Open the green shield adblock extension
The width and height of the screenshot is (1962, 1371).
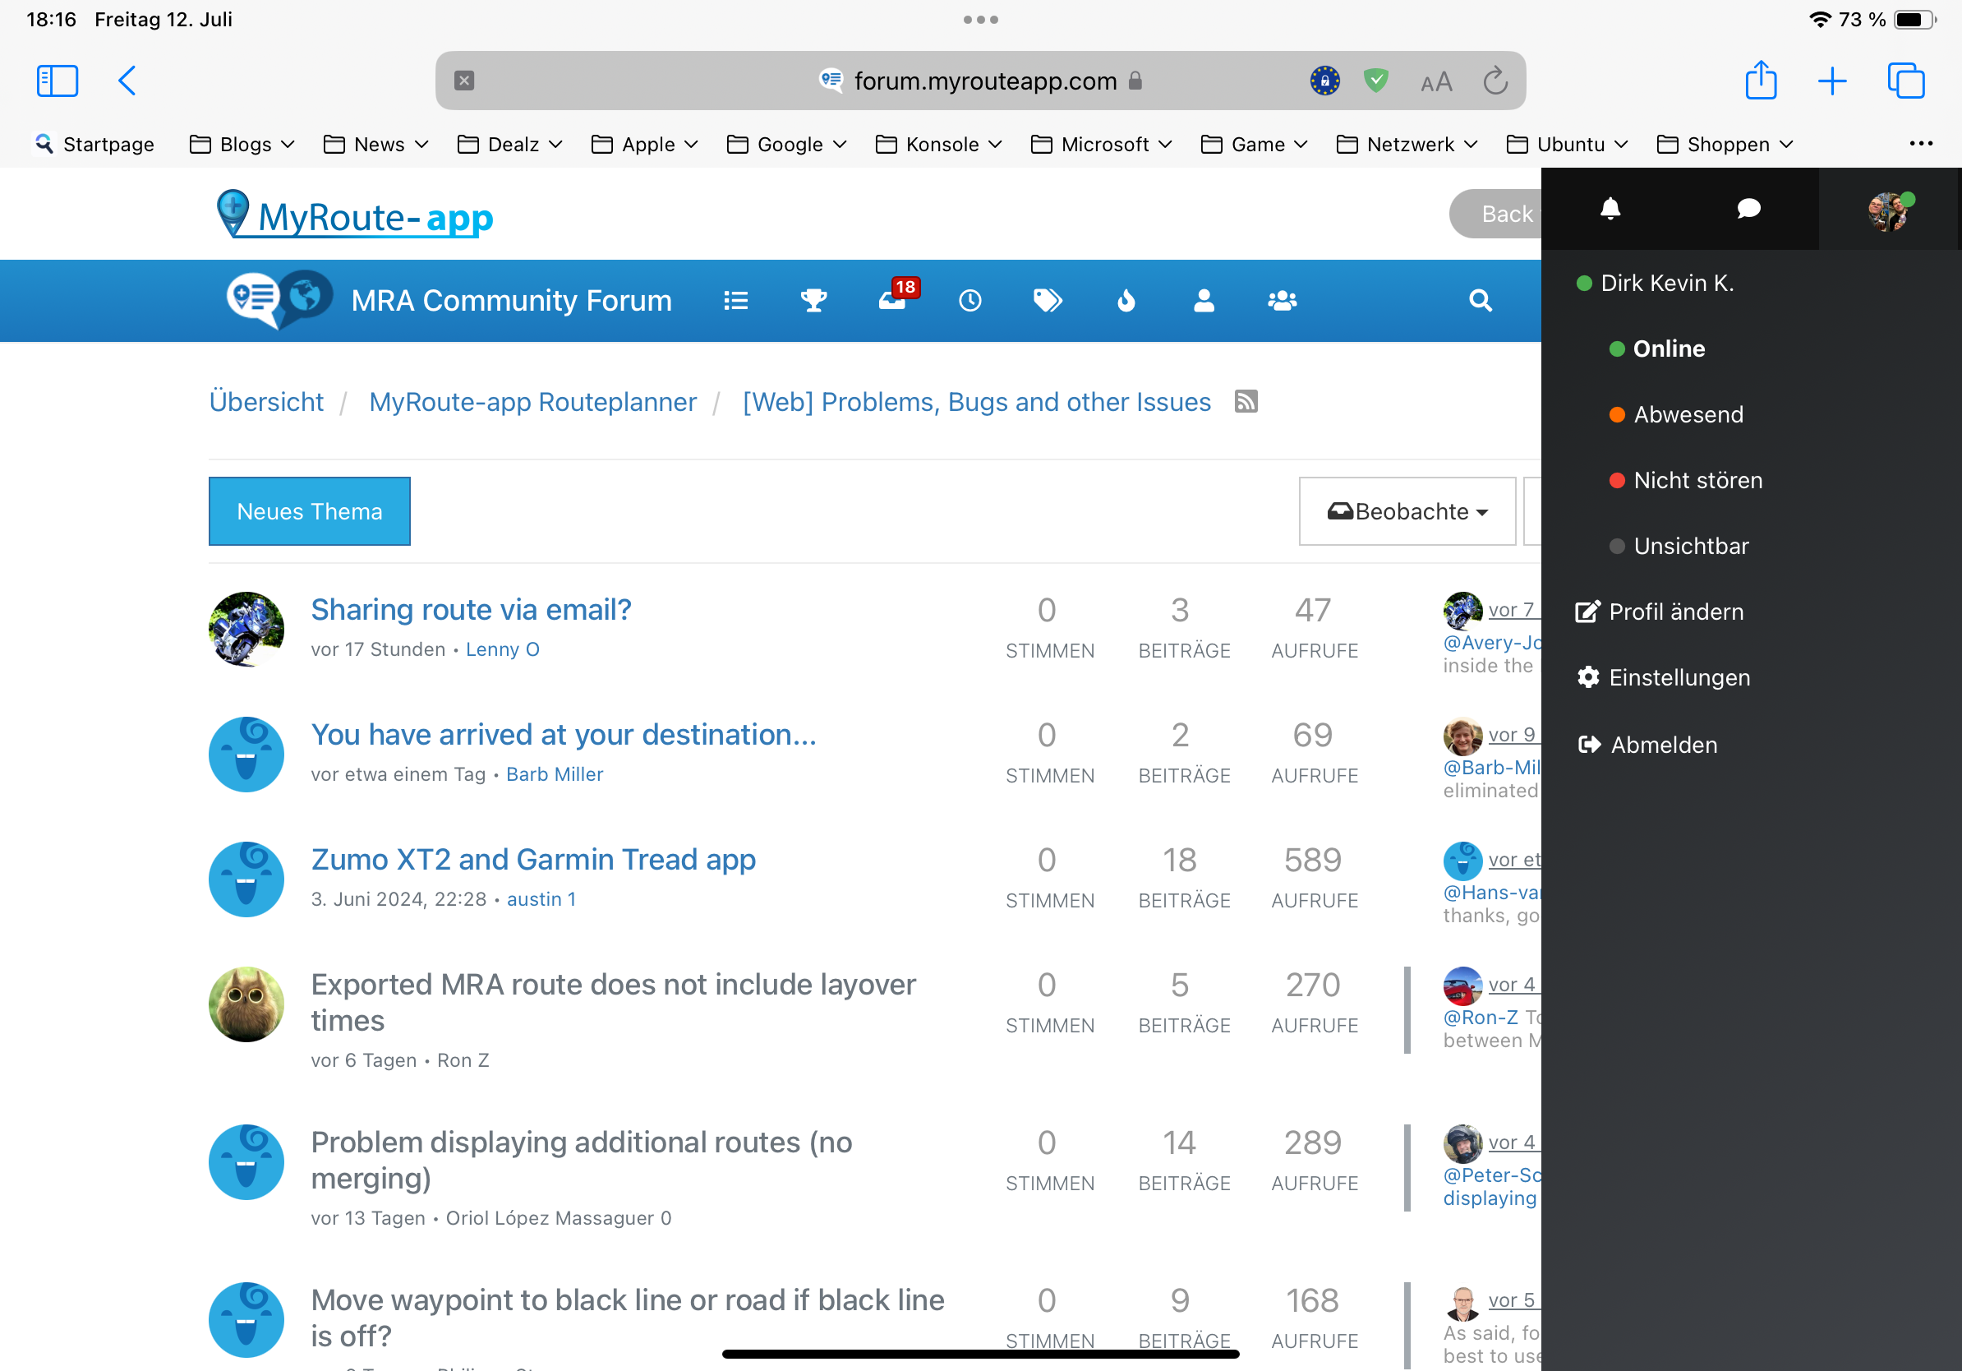[1376, 81]
